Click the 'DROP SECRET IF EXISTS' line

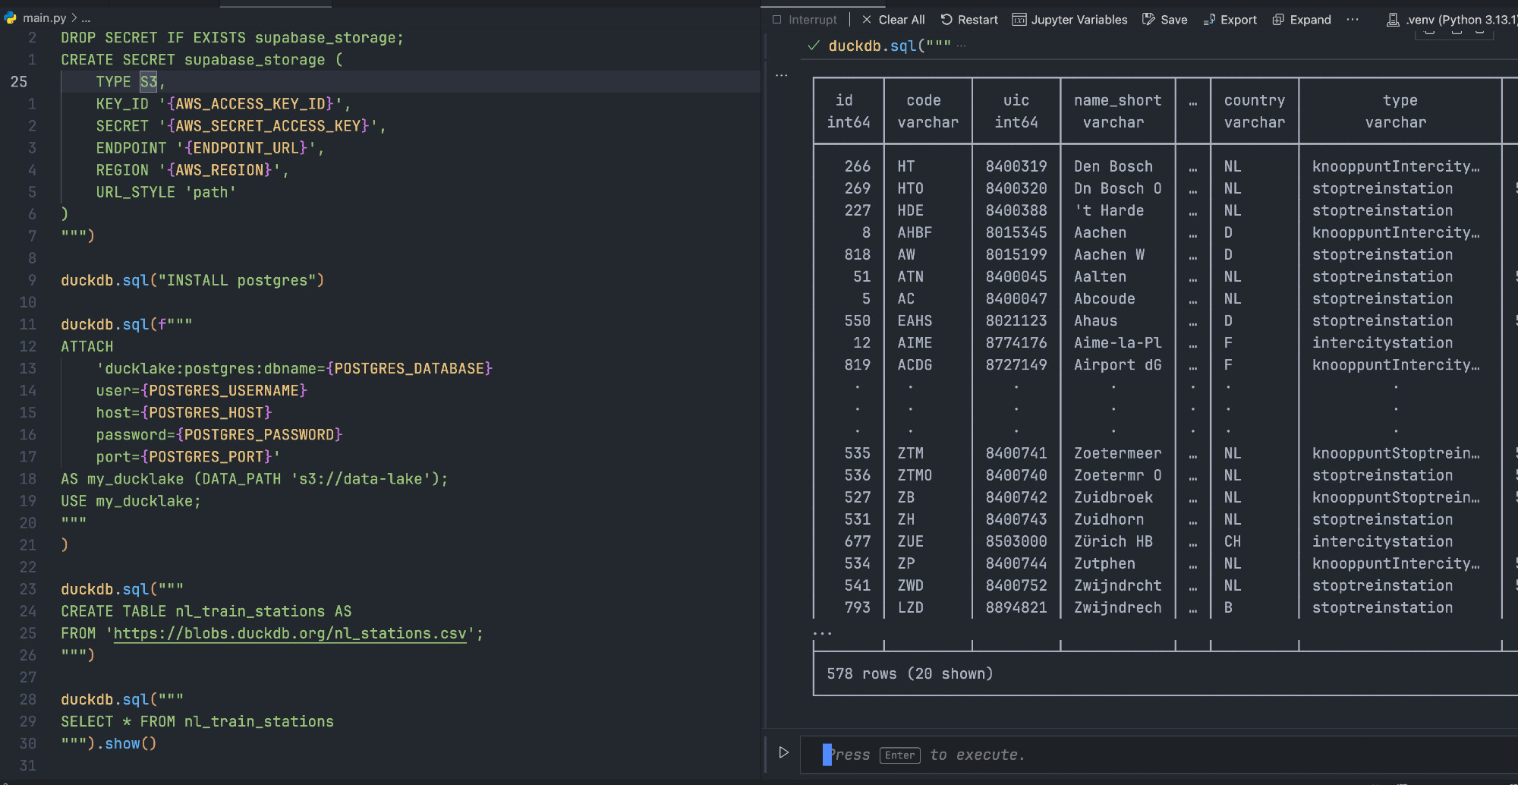click(232, 38)
